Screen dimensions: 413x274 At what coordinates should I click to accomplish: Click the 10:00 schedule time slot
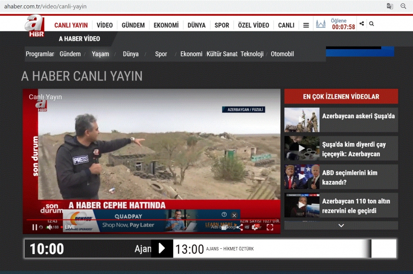47,249
